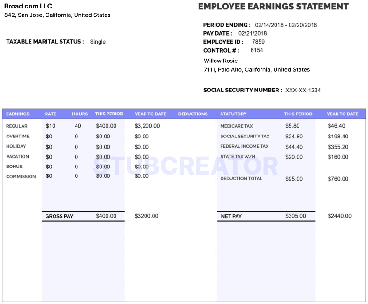This screenshot has width=368, height=304.
Task: Select the Hours column header
Action: pos(80,114)
